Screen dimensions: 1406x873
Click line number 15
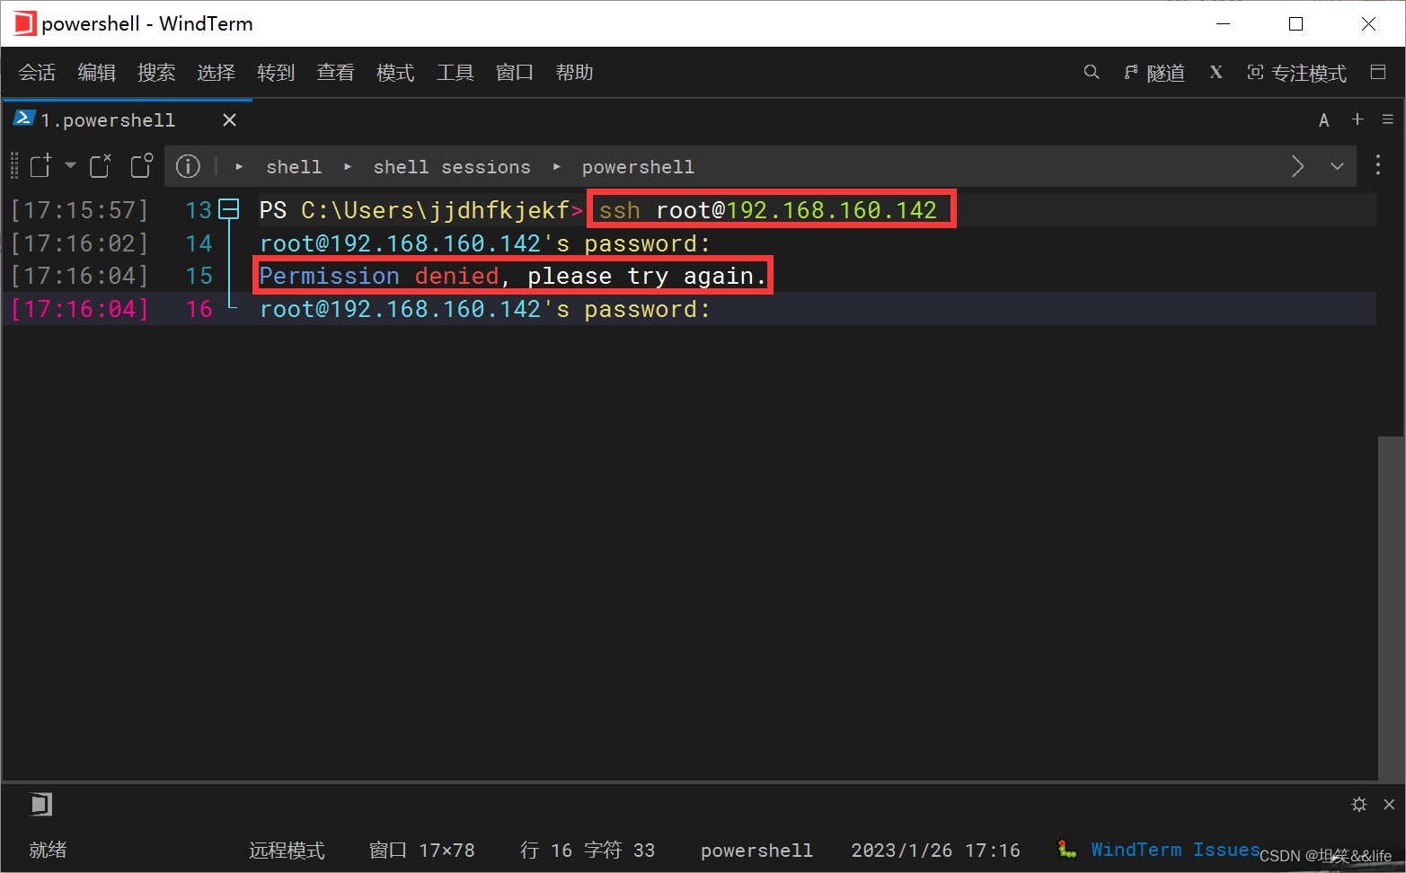click(x=199, y=276)
